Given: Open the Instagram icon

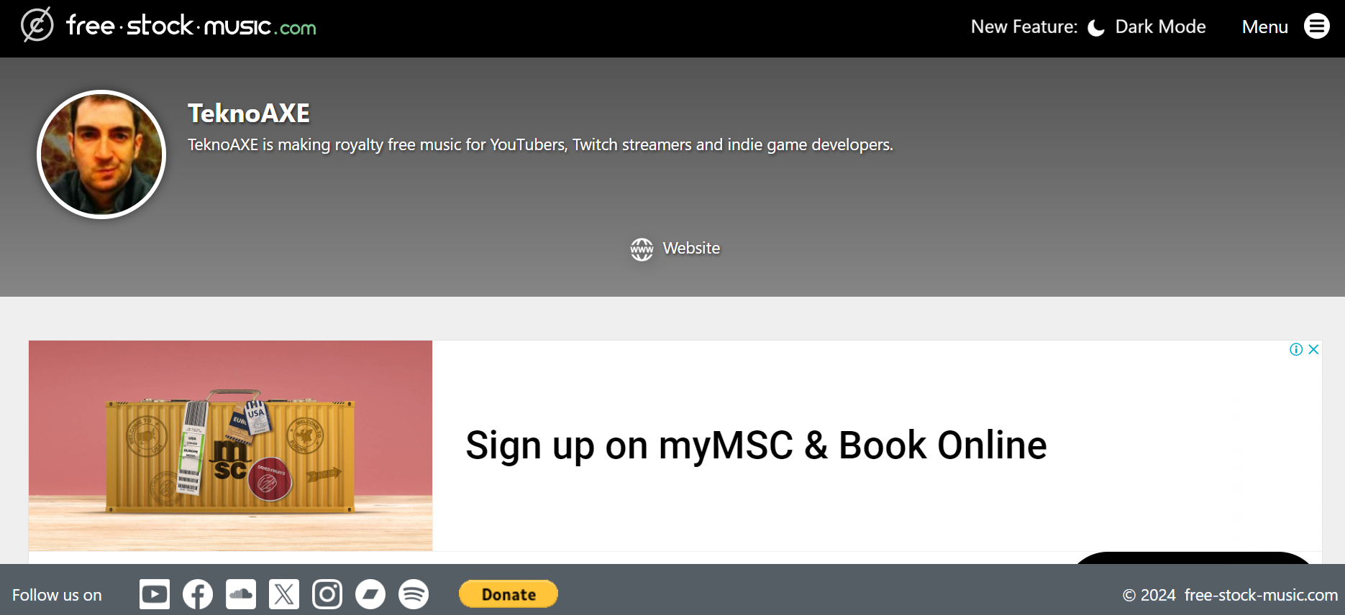Looking at the screenshot, I should [x=327, y=594].
